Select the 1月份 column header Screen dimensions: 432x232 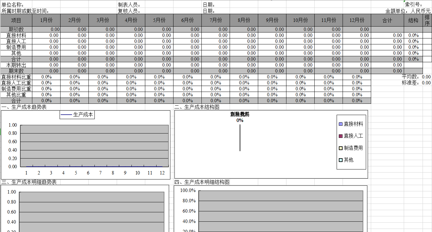click(46, 20)
